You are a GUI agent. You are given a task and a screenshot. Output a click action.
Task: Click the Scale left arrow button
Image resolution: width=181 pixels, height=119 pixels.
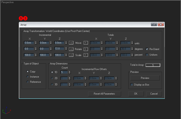(71, 55)
